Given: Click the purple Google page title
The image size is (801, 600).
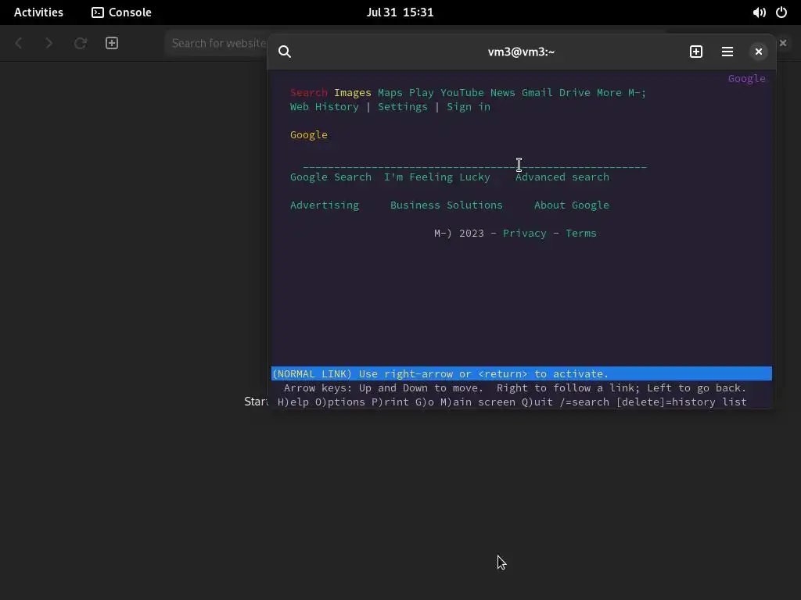Looking at the screenshot, I should pos(746,79).
